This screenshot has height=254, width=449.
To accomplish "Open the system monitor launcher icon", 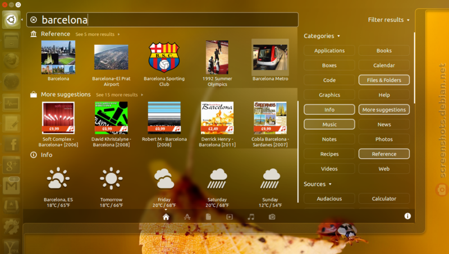I will tap(11, 103).
